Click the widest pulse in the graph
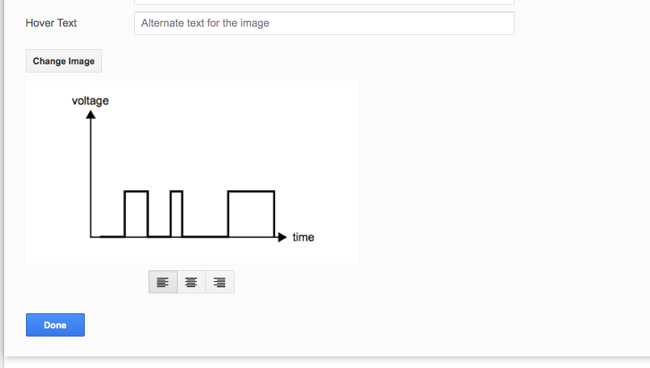Screen dimensions: 650x368 [251, 214]
